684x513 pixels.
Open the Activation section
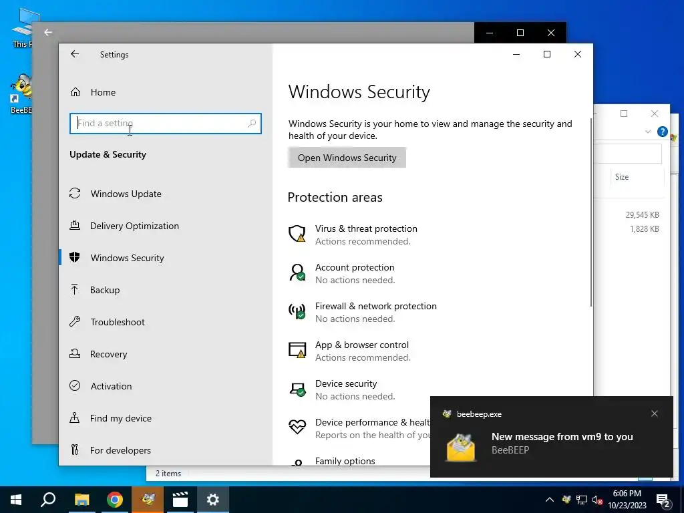click(111, 386)
